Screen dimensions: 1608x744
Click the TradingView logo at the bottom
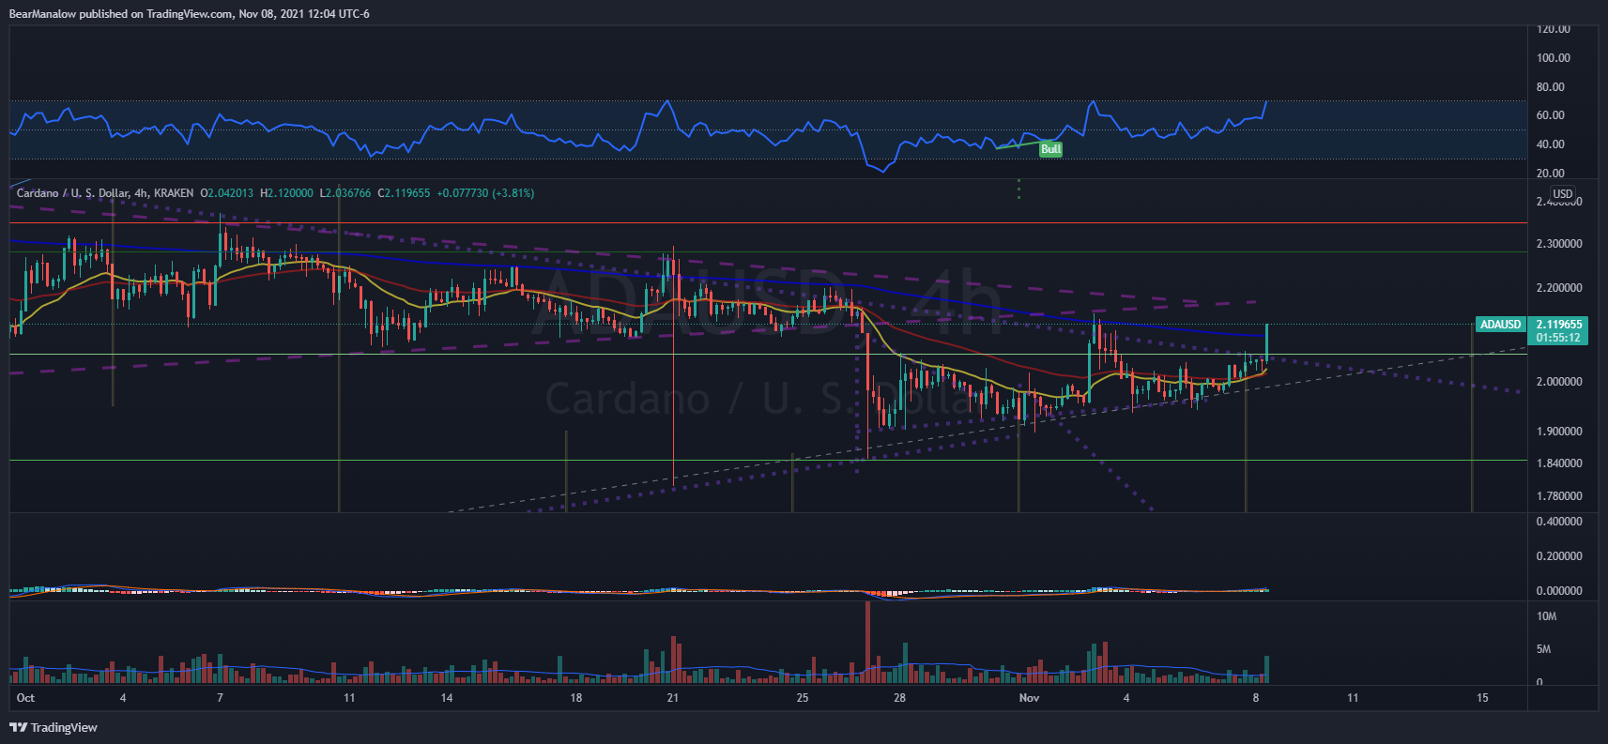(54, 727)
